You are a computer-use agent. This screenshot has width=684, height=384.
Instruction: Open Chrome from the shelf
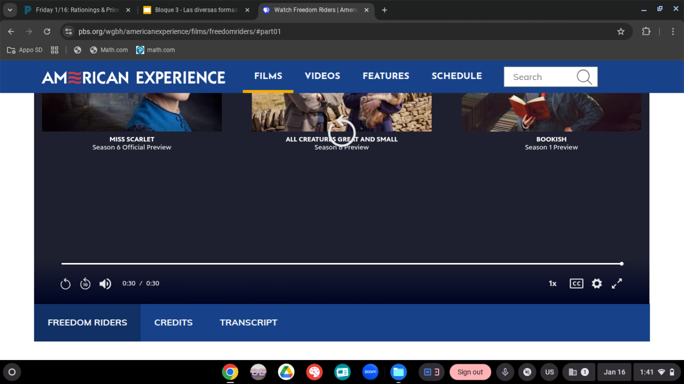[230, 372]
